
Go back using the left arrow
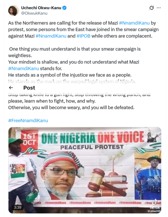point(11,88)
